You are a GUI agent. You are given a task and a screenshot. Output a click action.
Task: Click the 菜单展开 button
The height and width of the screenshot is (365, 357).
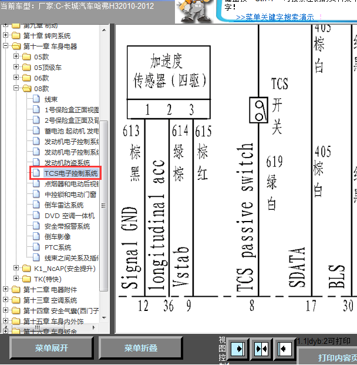pos(52,348)
